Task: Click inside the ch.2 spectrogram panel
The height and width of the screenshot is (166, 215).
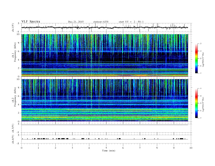Action: click(x=105, y=100)
